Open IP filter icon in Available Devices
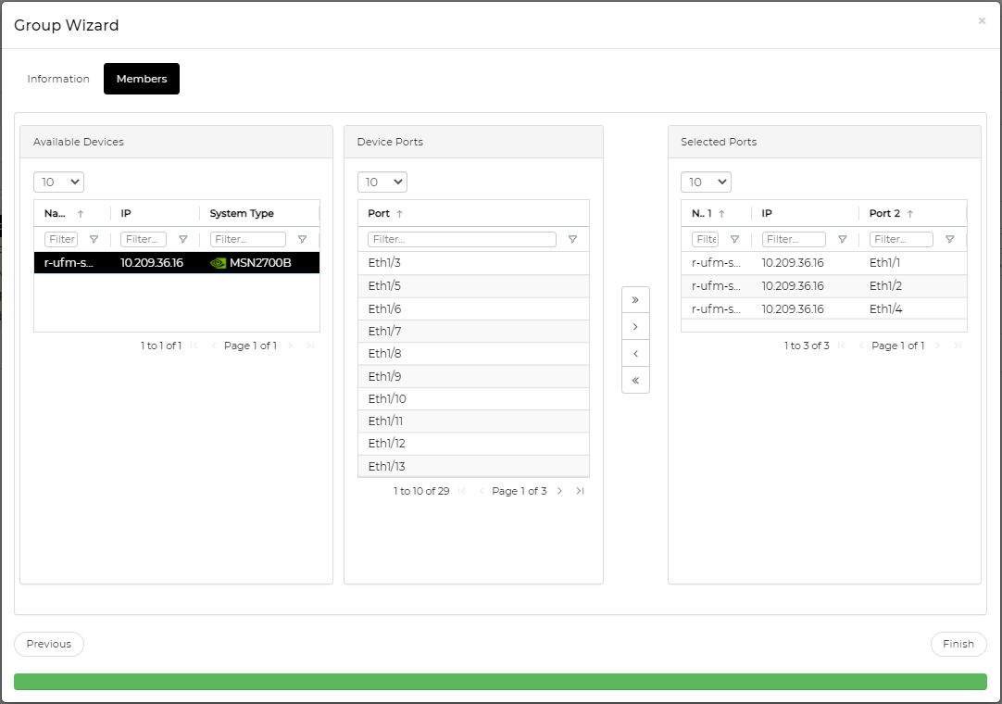 pos(182,240)
